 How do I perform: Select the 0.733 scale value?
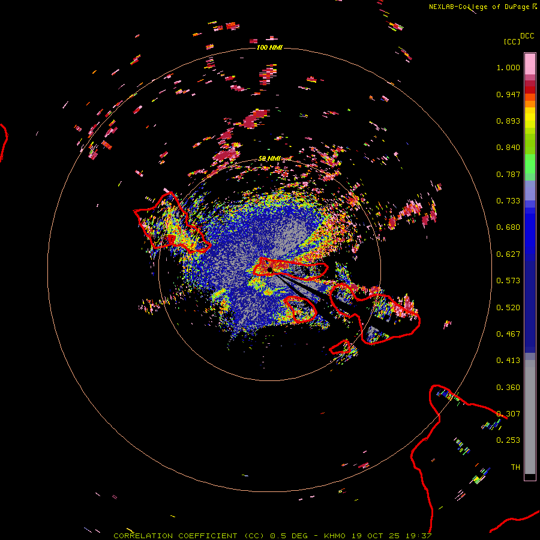pos(508,201)
